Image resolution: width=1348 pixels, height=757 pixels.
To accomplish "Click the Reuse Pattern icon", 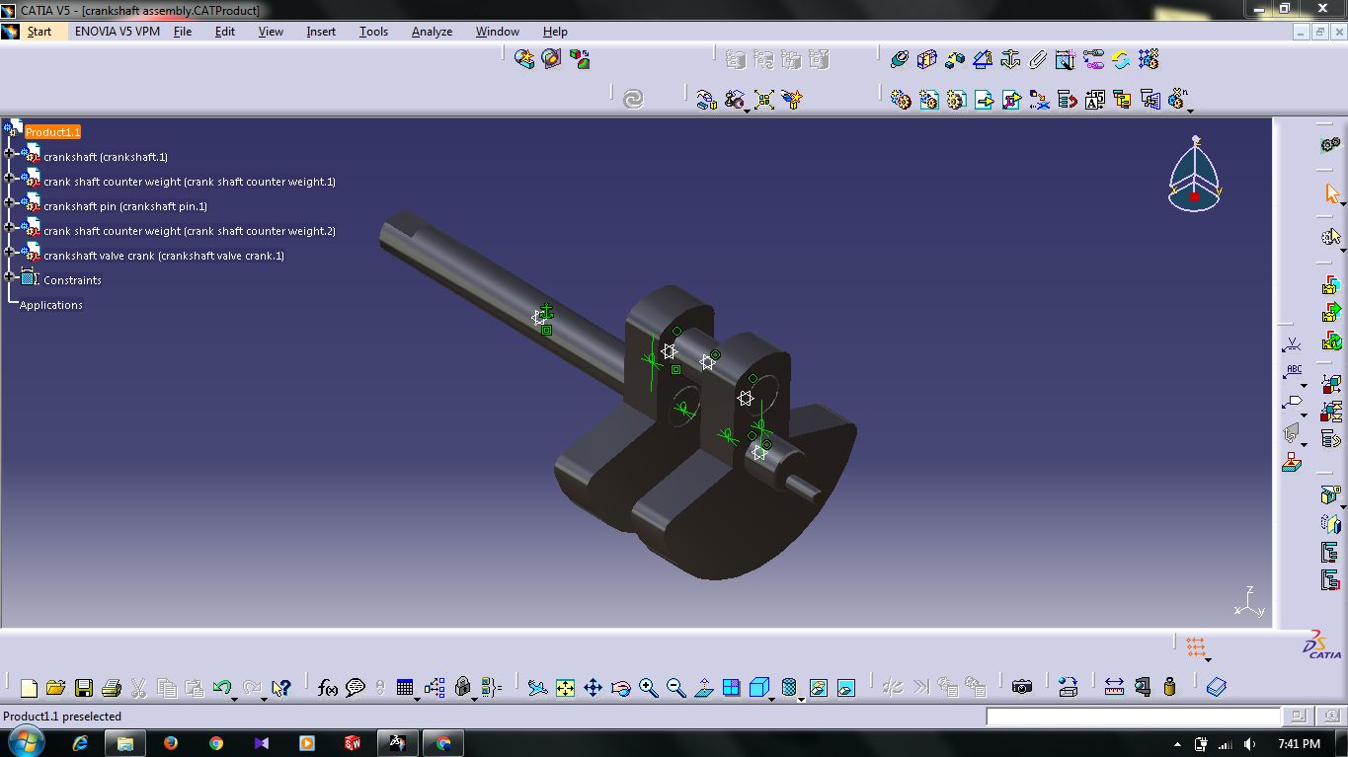I will coord(1148,60).
